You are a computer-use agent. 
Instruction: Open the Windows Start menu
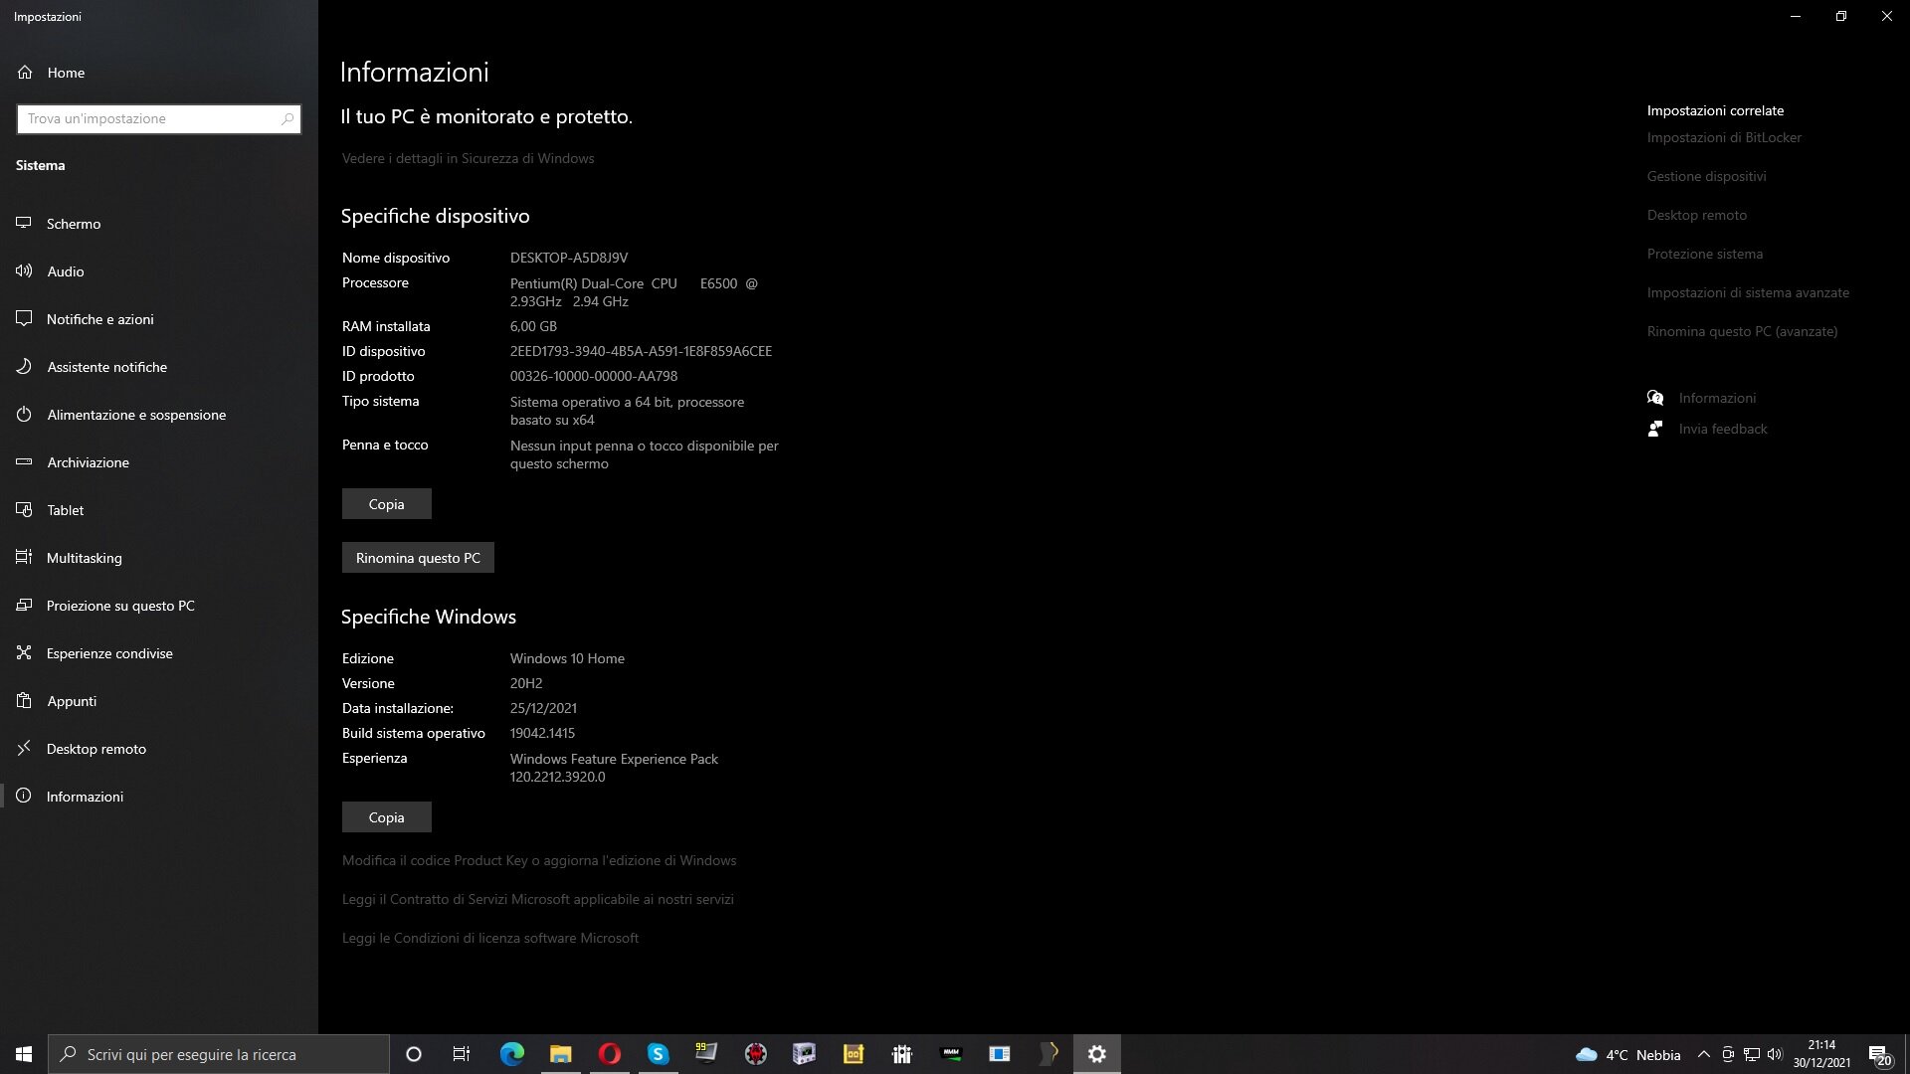pyautogui.click(x=24, y=1054)
